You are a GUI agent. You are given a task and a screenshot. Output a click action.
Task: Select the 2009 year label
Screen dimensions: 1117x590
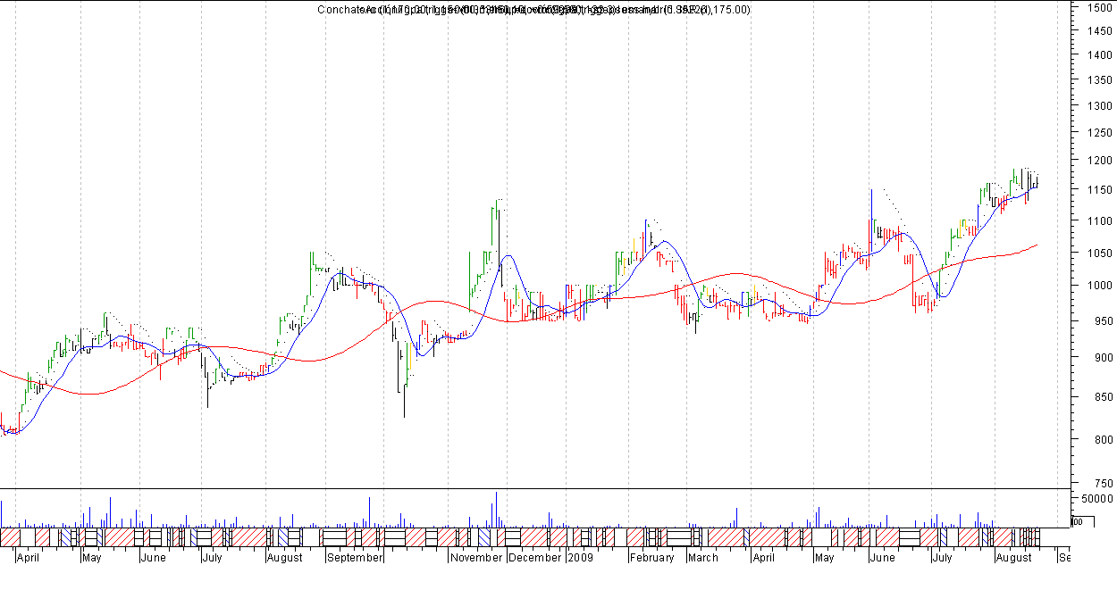tap(581, 558)
